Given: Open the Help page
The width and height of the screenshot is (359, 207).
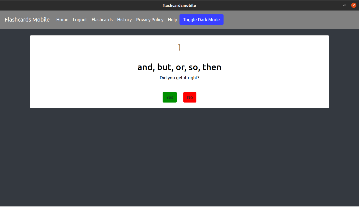Looking at the screenshot, I should [172, 20].
